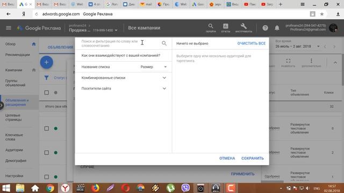344x193 pixels.
Task: Open Демография in the sidebar
Action: coord(16,161)
